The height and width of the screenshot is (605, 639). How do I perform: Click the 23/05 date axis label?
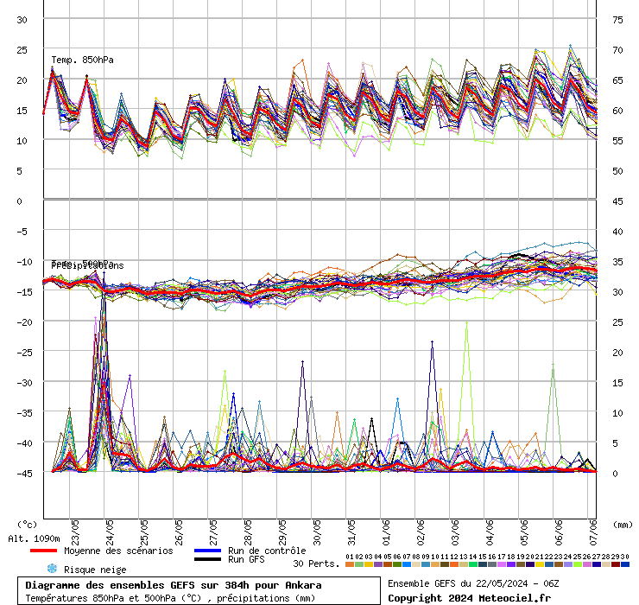(x=75, y=532)
